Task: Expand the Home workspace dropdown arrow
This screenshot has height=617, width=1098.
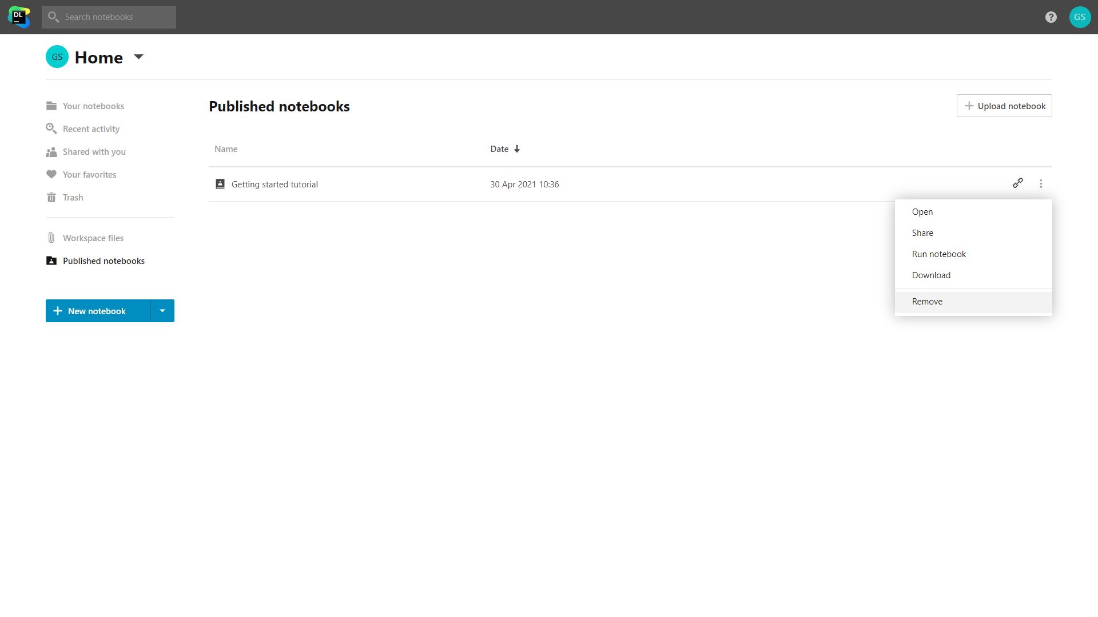Action: tap(138, 57)
